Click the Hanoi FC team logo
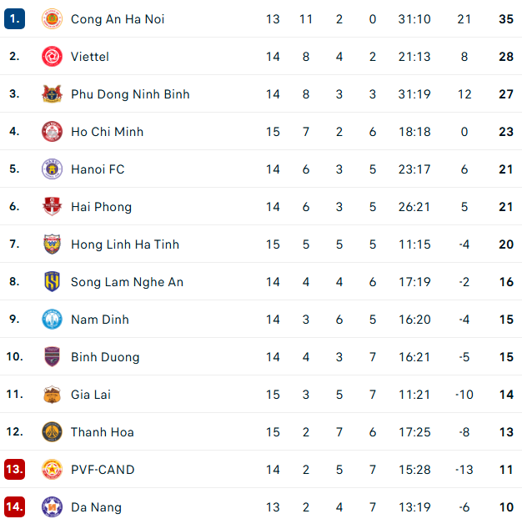Image resolution: width=522 pixels, height=524 pixels. coord(52,169)
